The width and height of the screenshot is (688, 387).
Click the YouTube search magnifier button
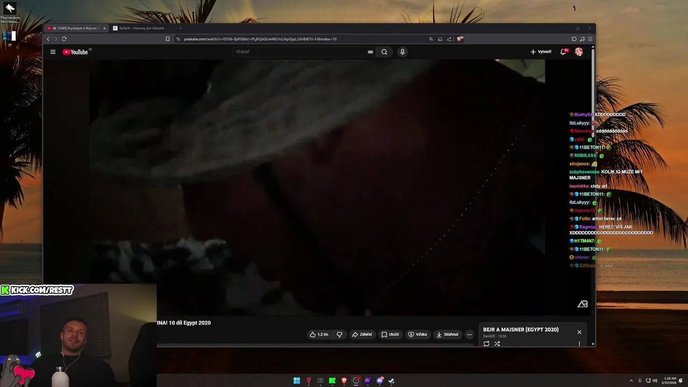384,52
